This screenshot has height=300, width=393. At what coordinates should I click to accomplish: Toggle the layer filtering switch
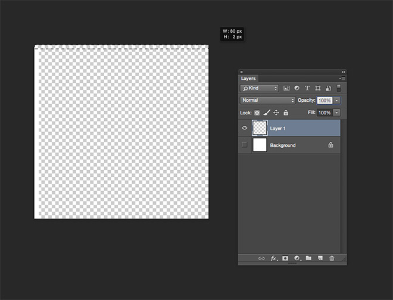click(338, 88)
